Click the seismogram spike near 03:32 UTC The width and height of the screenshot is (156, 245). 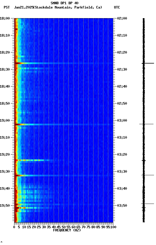coord(148,175)
